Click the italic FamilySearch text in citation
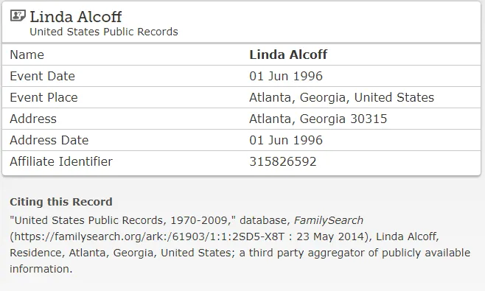The height and width of the screenshot is (291, 485). pyautogui.click(x=329, y=220)
